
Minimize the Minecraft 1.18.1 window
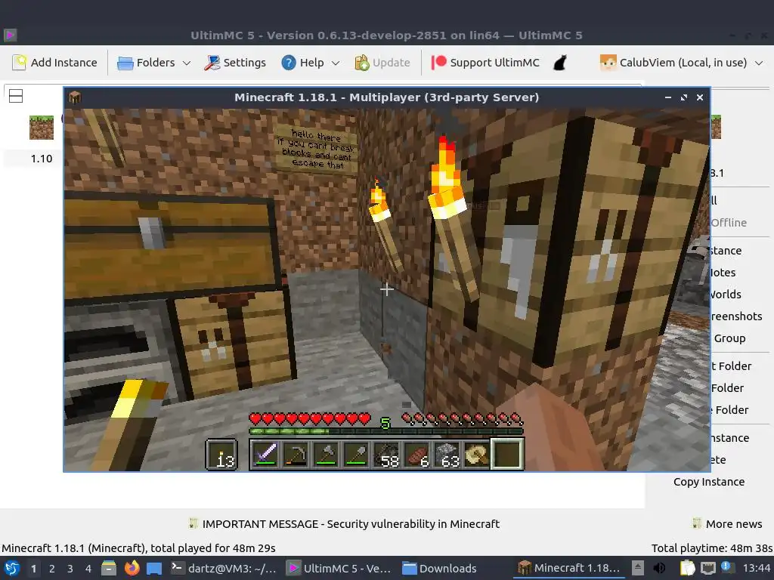pyautogui.click(x=668, y=97)
